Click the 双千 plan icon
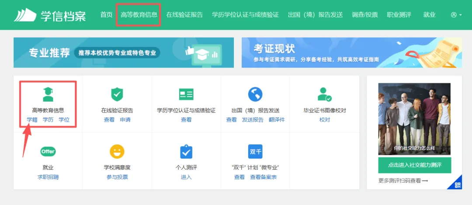The width and height of the screenshot is (472, 205). tap(255, 151)
